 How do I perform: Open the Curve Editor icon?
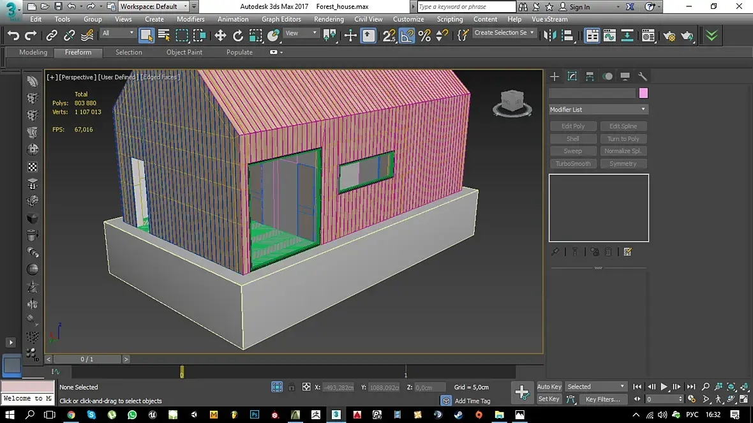pyautogui.click(x=609, y=36)
